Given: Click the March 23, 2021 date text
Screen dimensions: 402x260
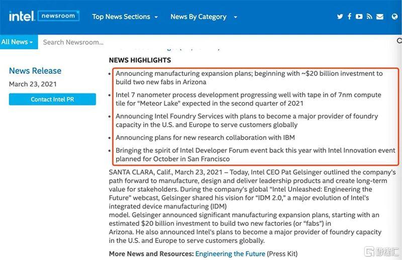Looking at the screenshot, I should coord(33,84).
